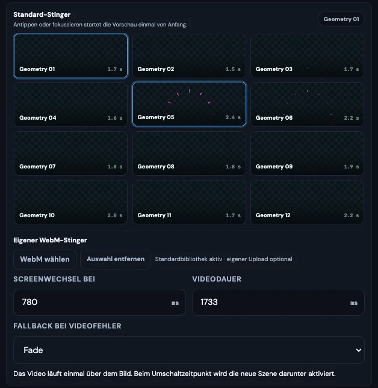Click the '1.9 s' duration on Geometry 09
This screenshot has height=388, width=378.
coord(352,167)
